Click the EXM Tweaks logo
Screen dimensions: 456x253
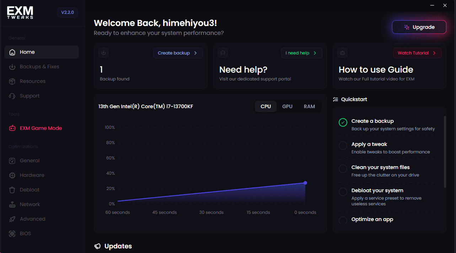20,12
